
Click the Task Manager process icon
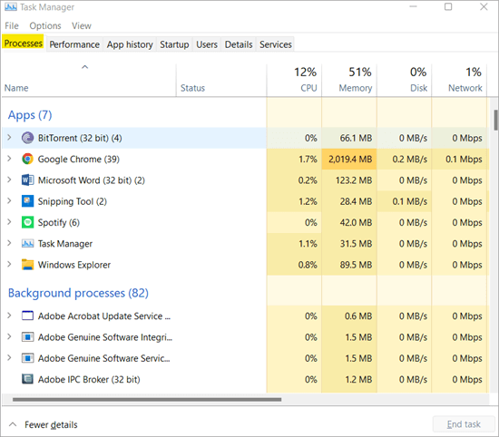pos(28,244)
